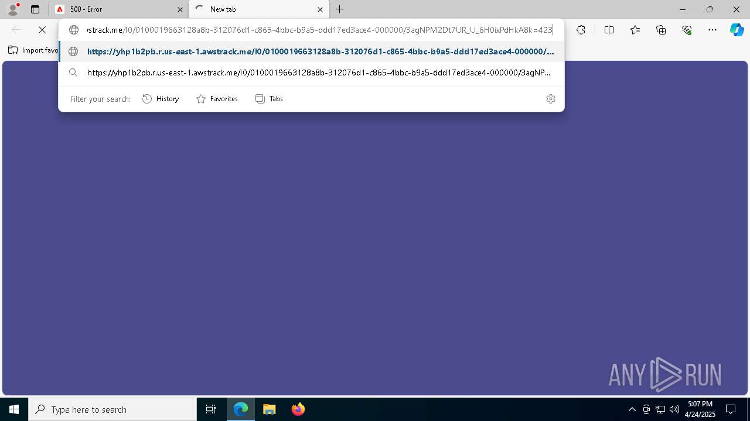The height and width of the screenshot is (421, 750).
Task: Open network status tray icon
Action: pyautogui.click(x=660, y=409)
